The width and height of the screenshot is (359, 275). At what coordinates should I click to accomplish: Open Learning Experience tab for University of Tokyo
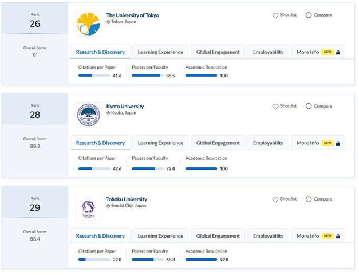click(160, 52)
